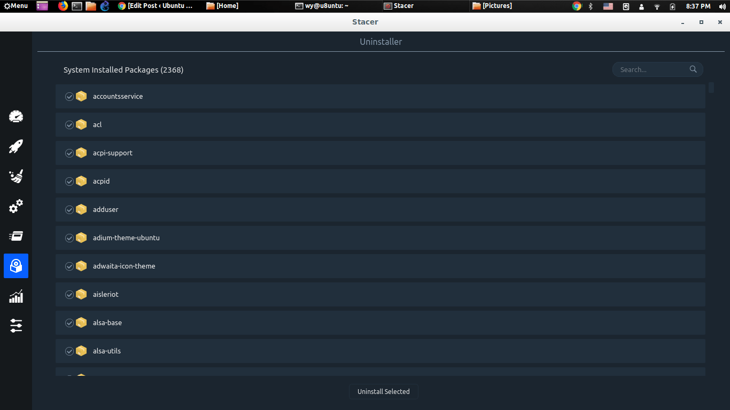
Task: Click the package icon beside acpid
Action: (x=81, y=181)
